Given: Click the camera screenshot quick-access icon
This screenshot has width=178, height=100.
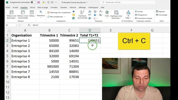Looking at the screenshot, I should tap(52, 2).
